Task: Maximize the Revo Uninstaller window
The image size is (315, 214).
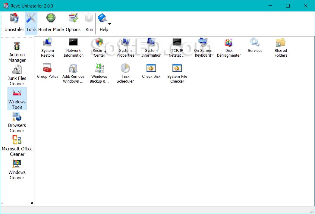Action: (288, 6)
